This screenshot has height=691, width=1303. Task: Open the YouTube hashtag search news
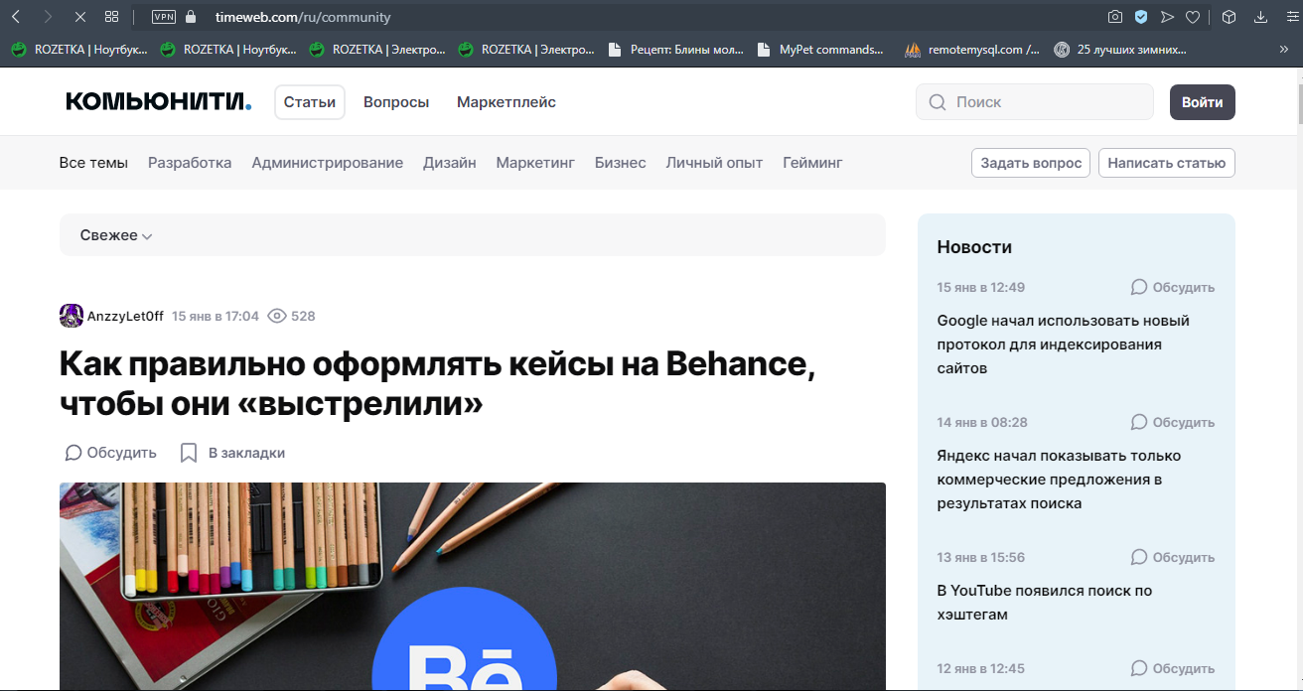click(1045, 603)
